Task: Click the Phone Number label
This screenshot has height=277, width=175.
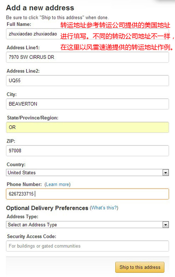Action: click(x=24, y=184)
